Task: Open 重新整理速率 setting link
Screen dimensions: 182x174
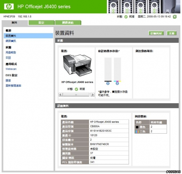Action: [x=13, y=86]
